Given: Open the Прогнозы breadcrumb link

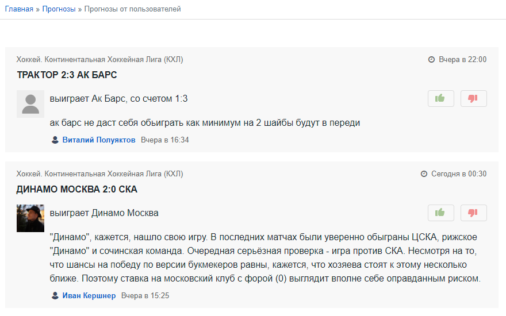Looking at the screenshot, I should point(59,9).
